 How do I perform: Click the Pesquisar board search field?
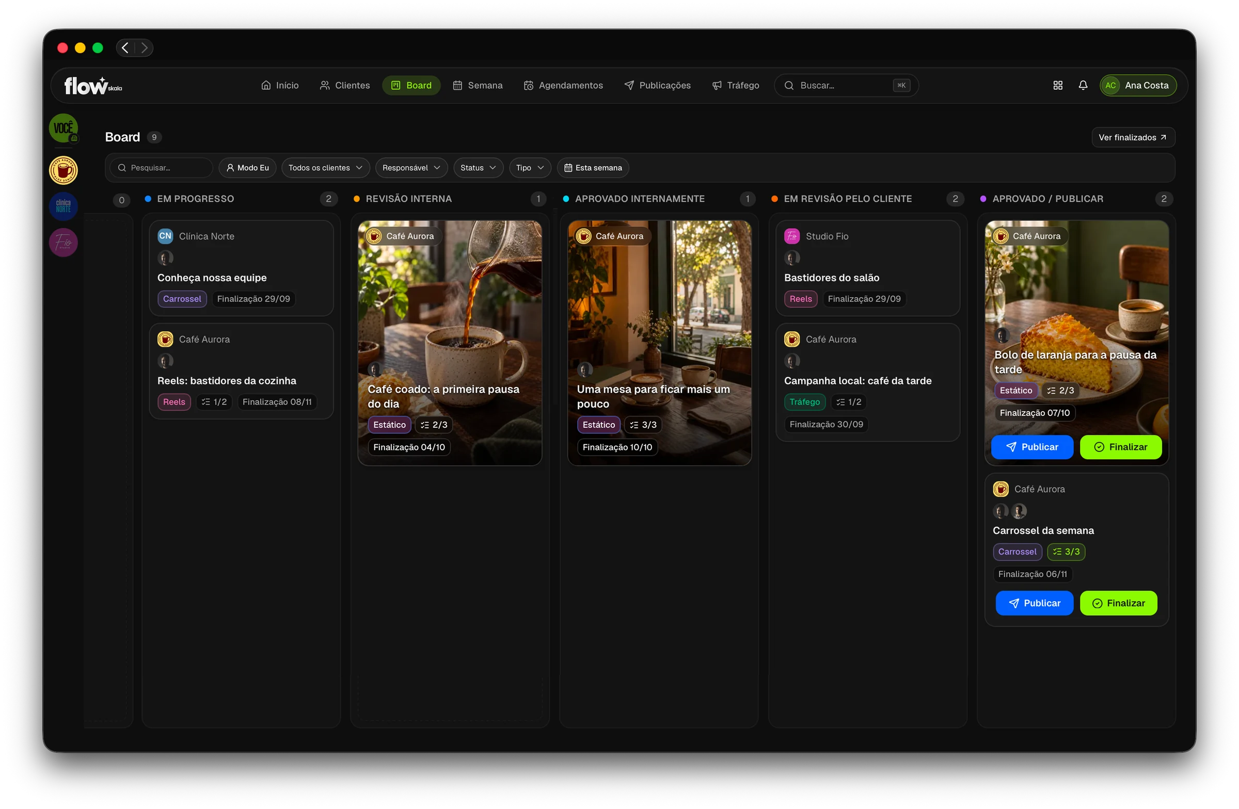point(162,168)
